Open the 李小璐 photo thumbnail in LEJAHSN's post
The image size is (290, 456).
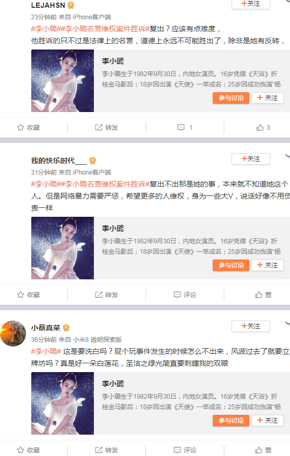click(63, 81)
